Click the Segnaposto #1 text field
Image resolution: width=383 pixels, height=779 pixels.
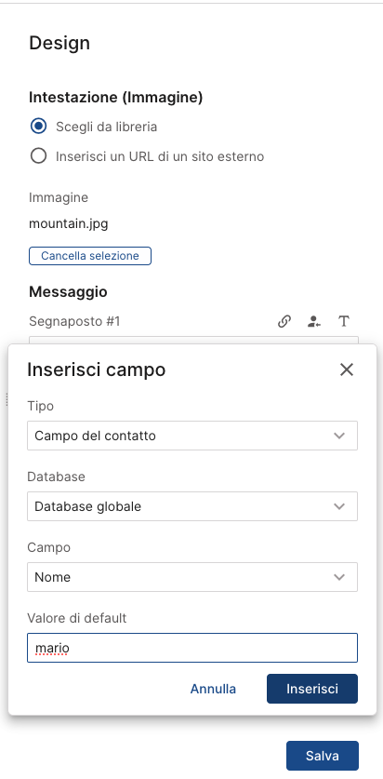click(193, 341)
